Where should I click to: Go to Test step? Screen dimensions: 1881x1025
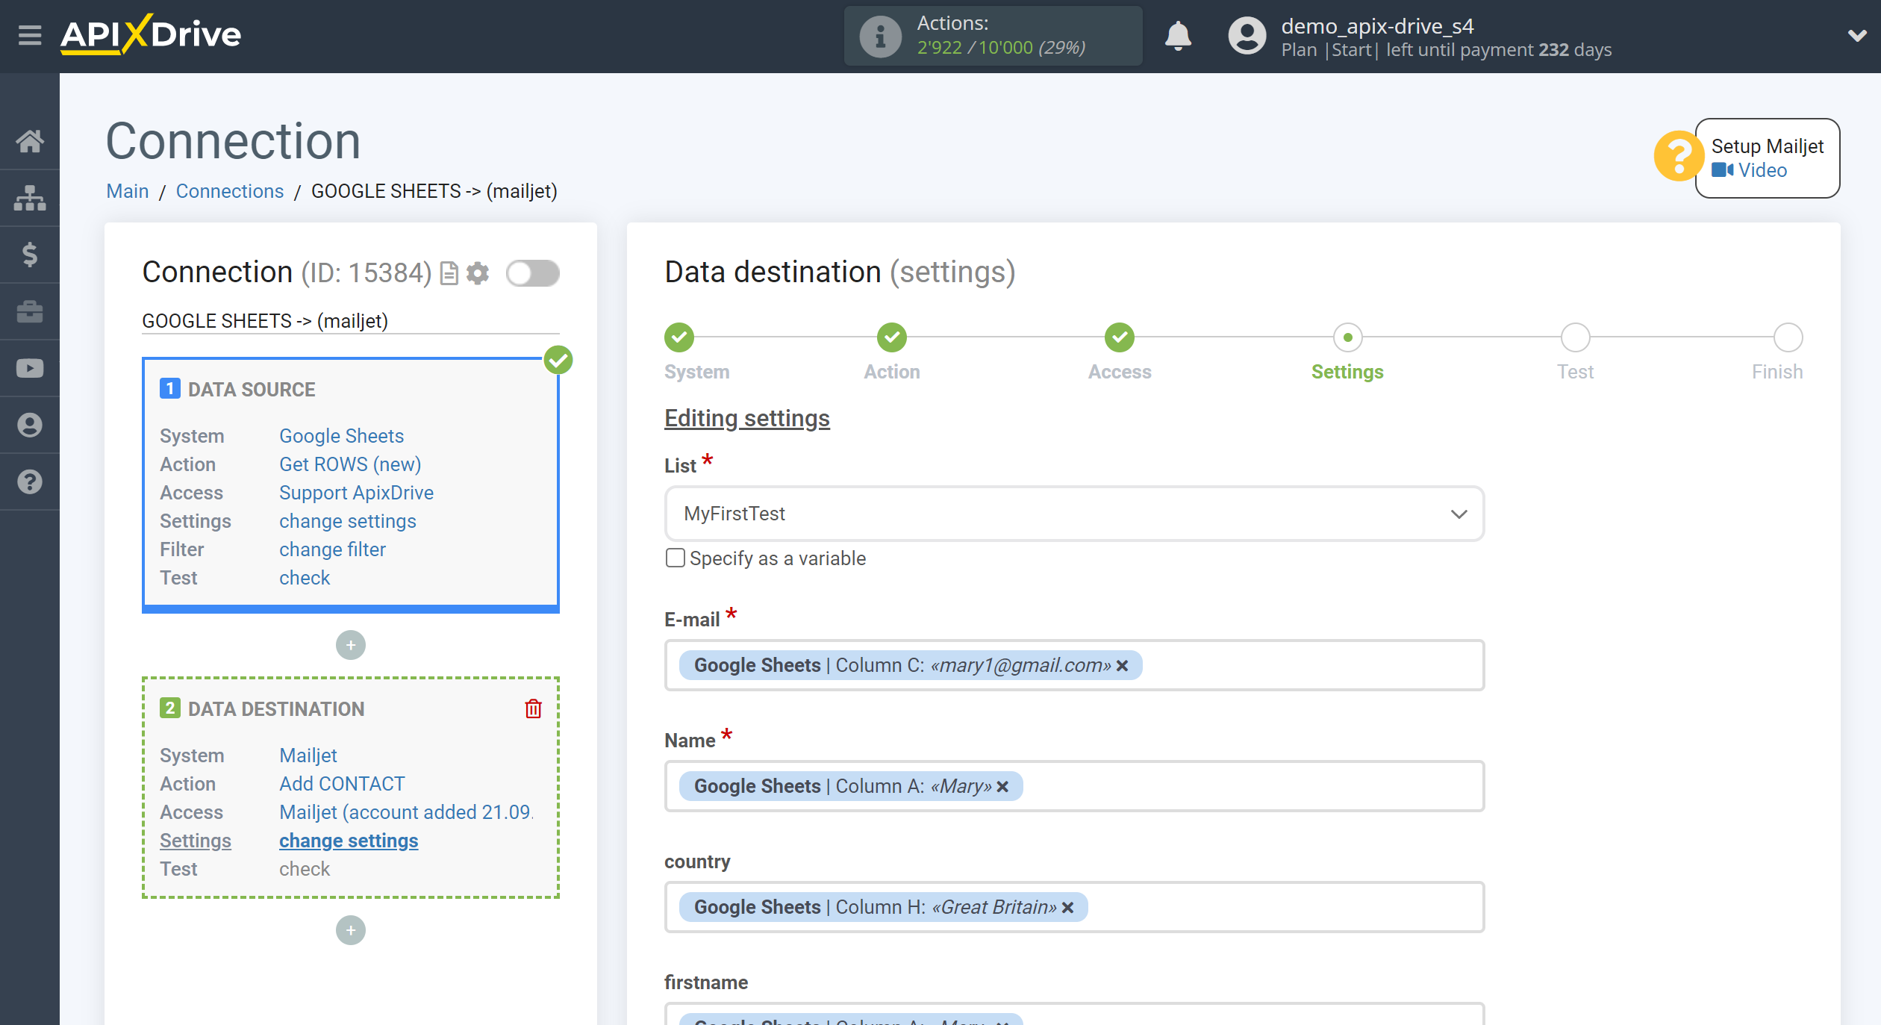pos(1575,337)
